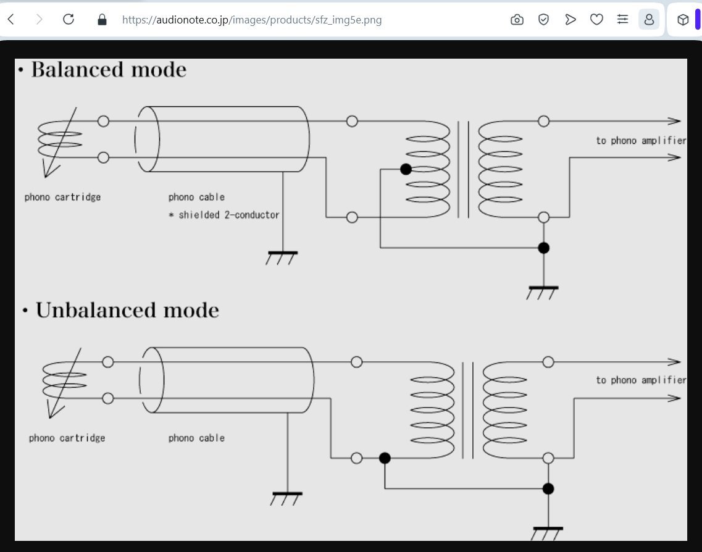Image resolution: width=702 pixels, height=552 pixels.
Task: Click the "shielded 2-conductor" label
Action: (228, 215)
